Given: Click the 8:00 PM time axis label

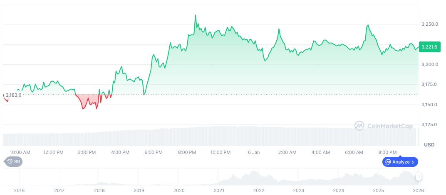Looking at the screenshot, I should (187, 153).
